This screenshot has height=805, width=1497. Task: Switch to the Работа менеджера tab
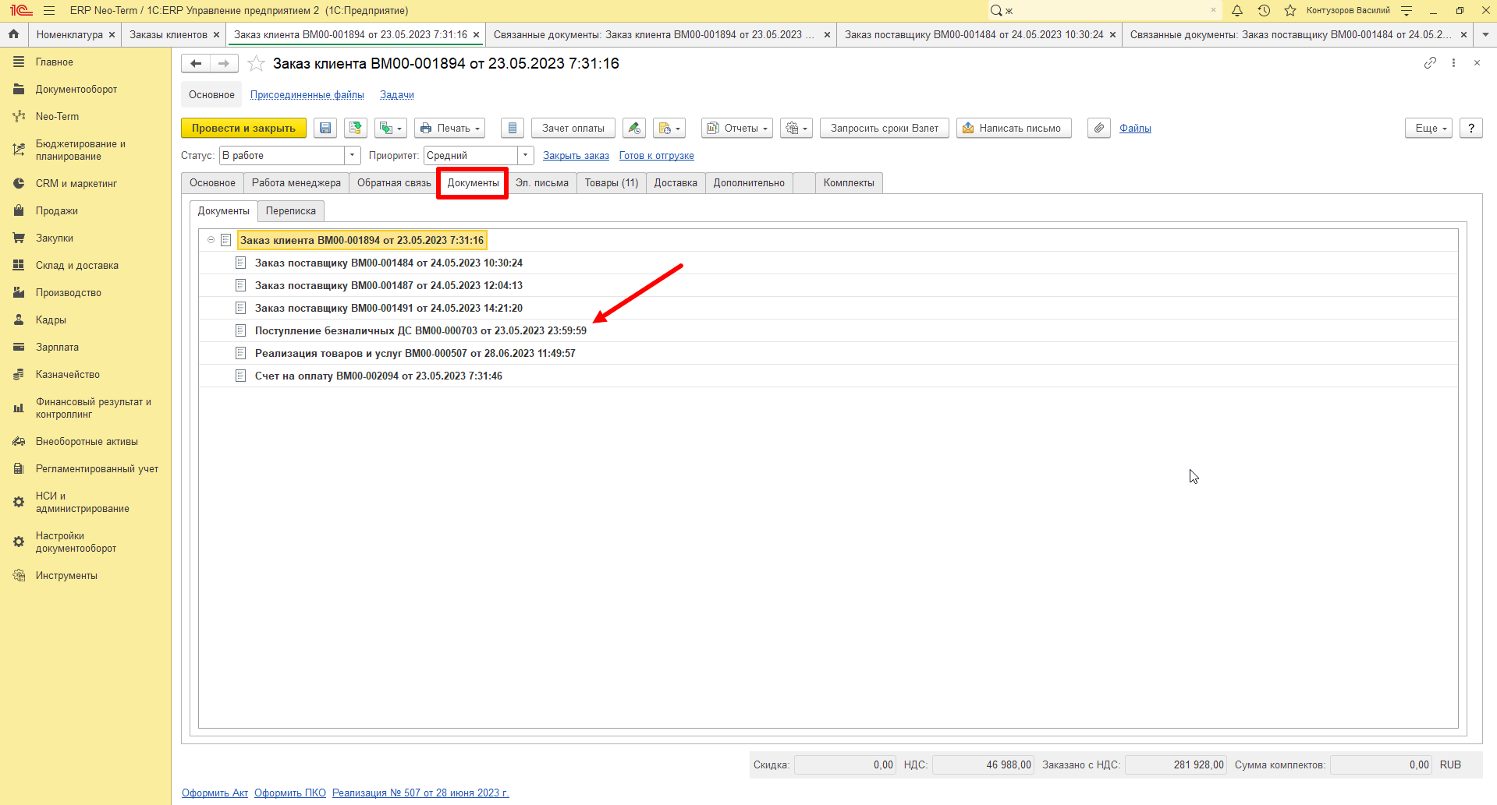[x=296, y=183]
